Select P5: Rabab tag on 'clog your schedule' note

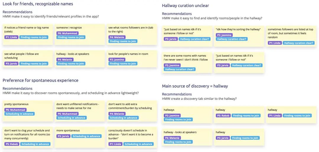tap(12, 144)
